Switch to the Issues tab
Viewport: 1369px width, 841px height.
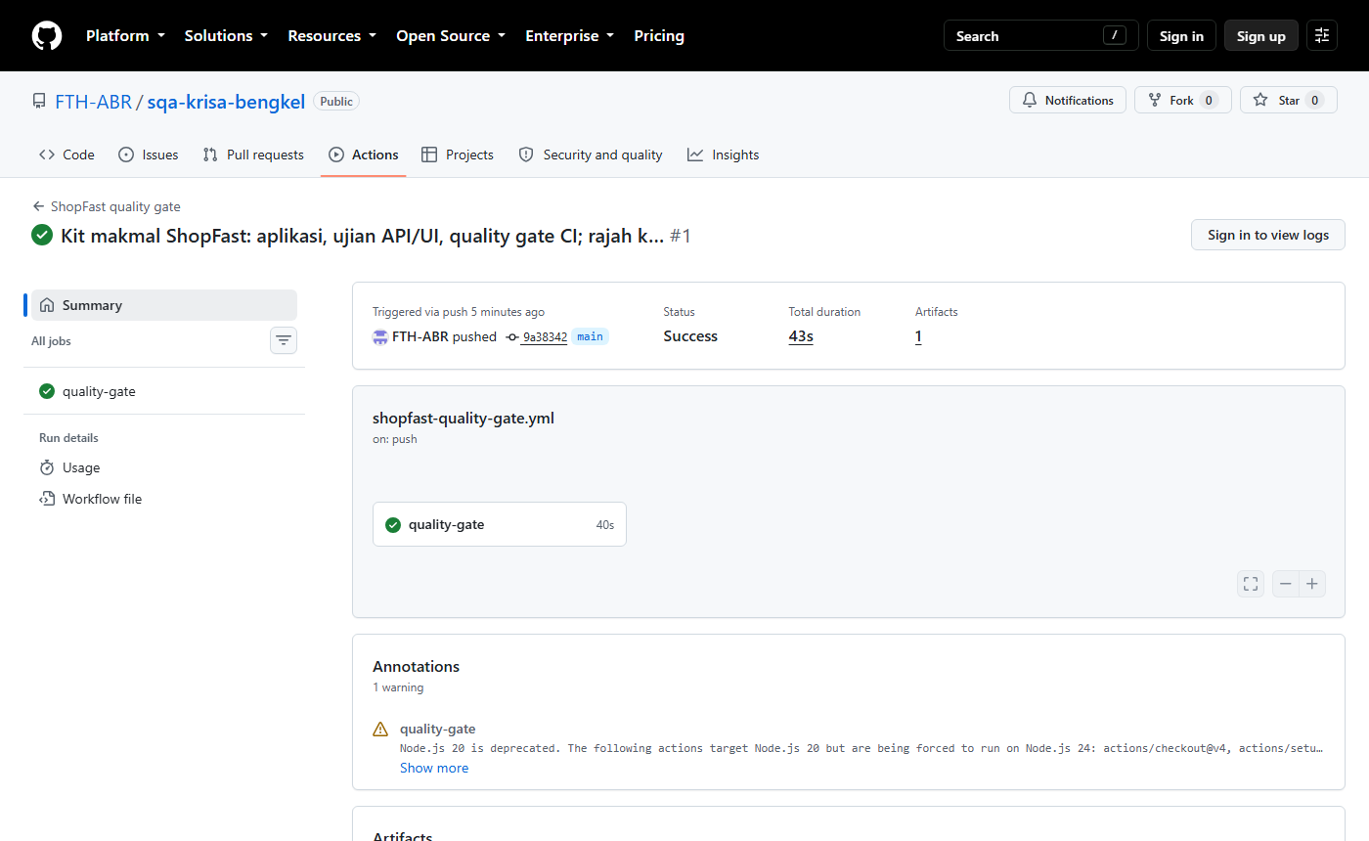[149, 155]
